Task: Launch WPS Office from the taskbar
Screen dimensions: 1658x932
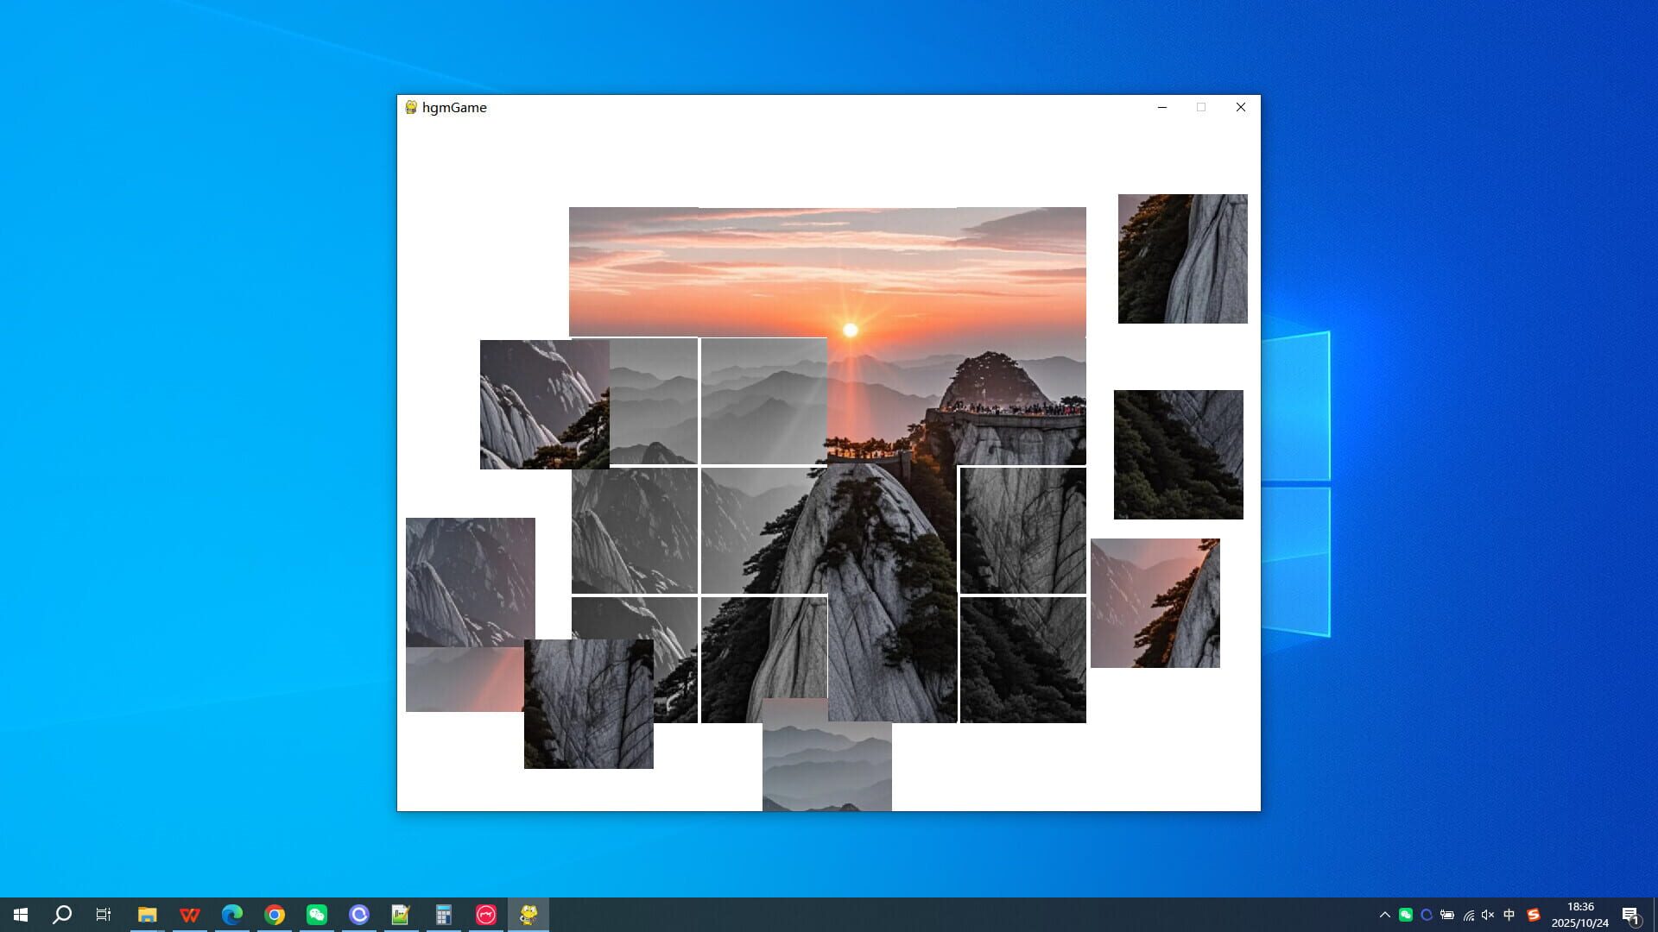Action: coord(190,915)
